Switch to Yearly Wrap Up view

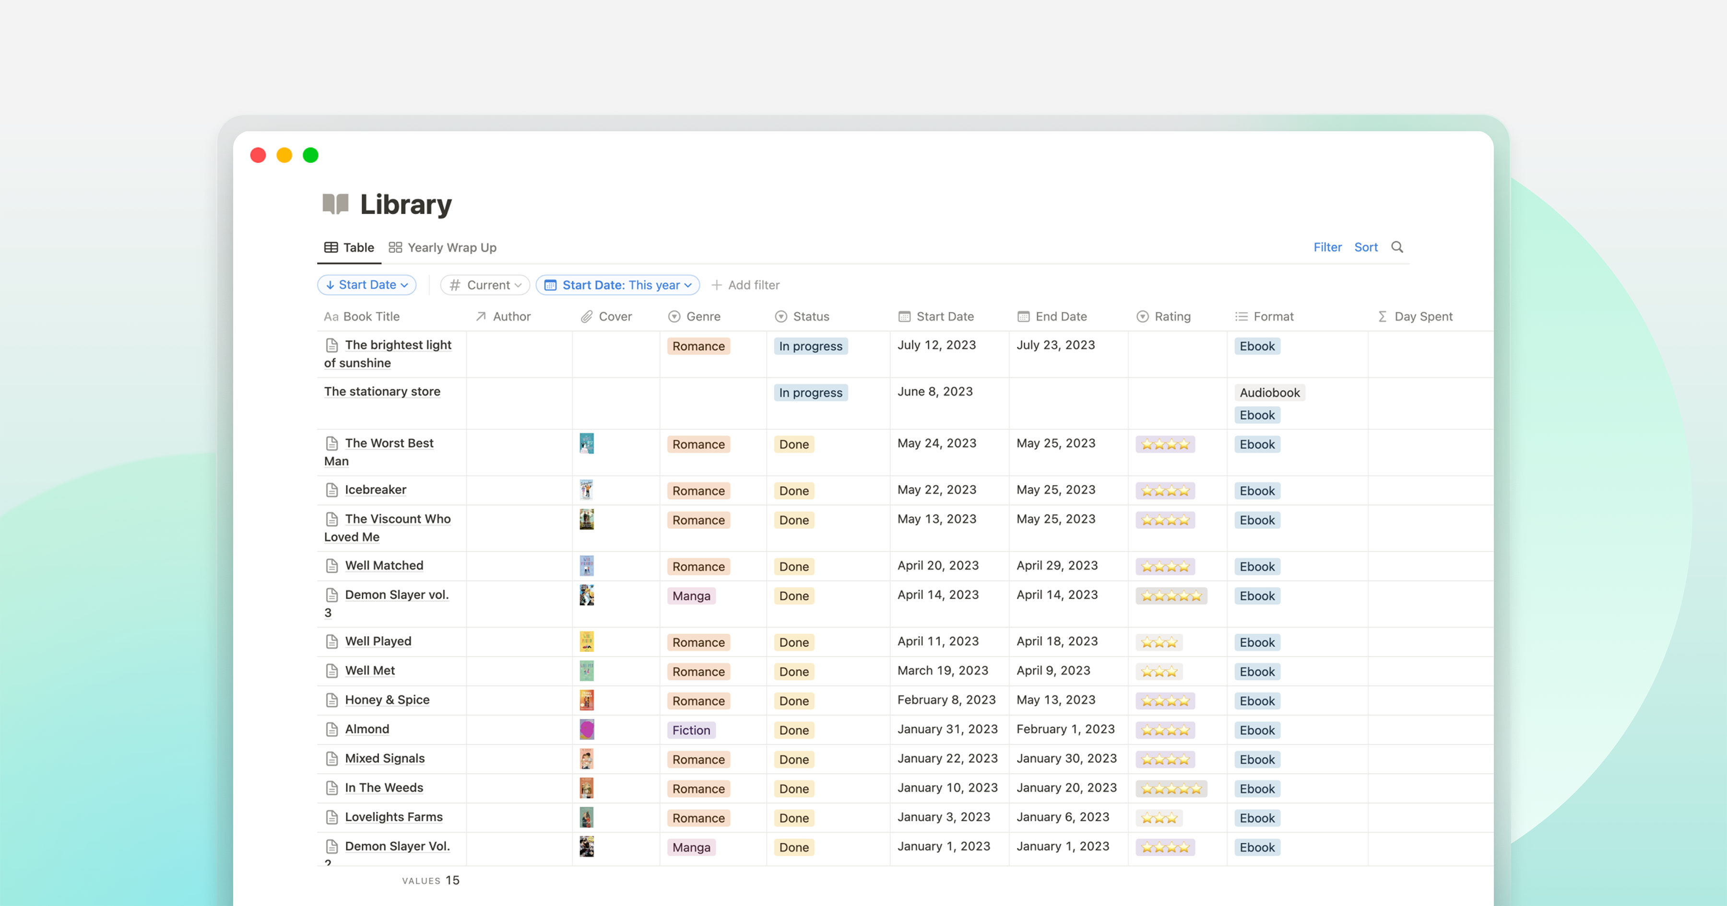pyautogui.click(x=442, y=247)
